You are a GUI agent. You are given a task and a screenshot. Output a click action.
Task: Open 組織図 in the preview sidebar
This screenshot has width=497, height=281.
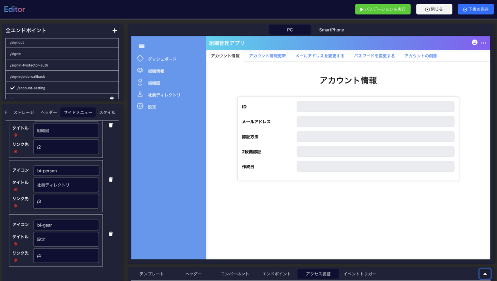click(x=154, y=83)
